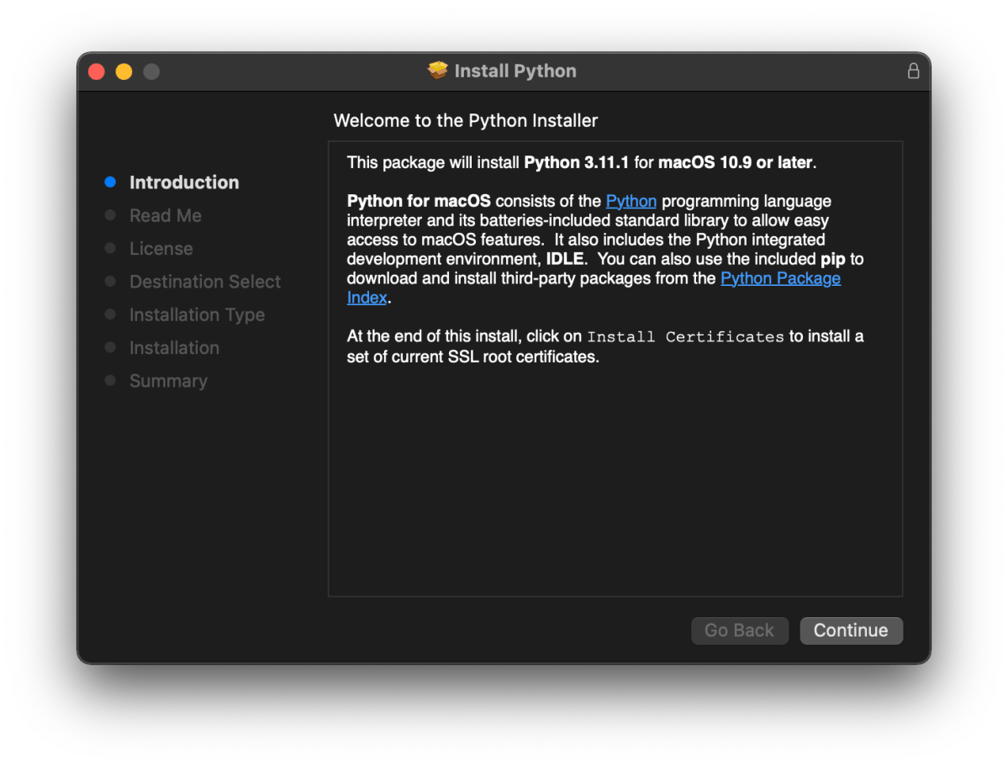This screenshot has height=766, width=1008.
Task: Click the package box icon beside Install Python
Action: [438, 70]
